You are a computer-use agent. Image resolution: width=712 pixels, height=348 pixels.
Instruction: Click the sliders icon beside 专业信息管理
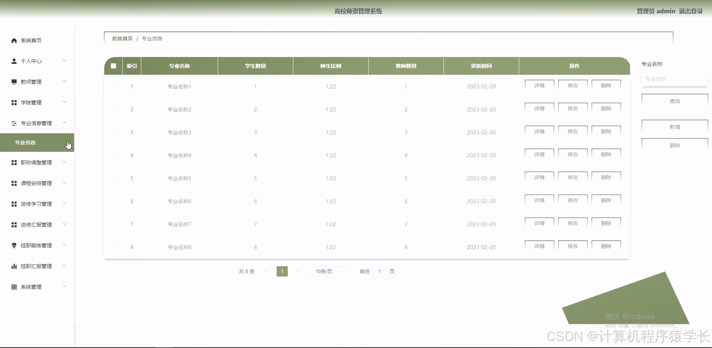[14, 123]
